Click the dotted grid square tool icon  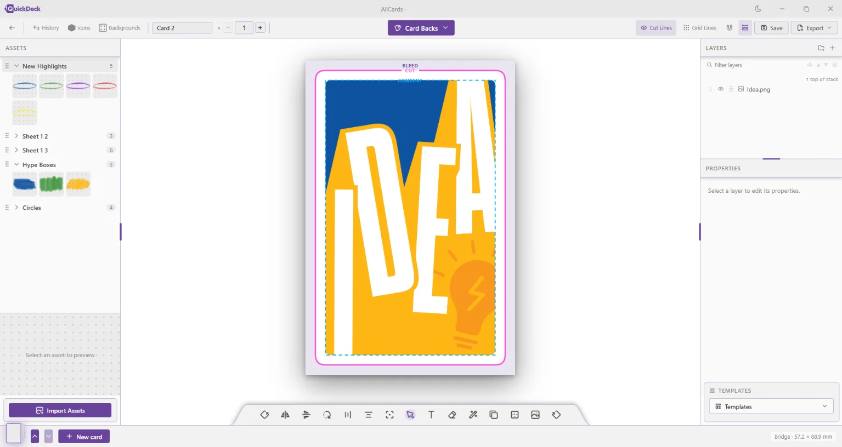click(x=515, y=415)
